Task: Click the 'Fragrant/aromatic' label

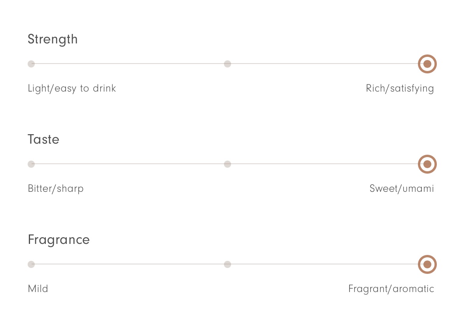Action: point(391,288)
